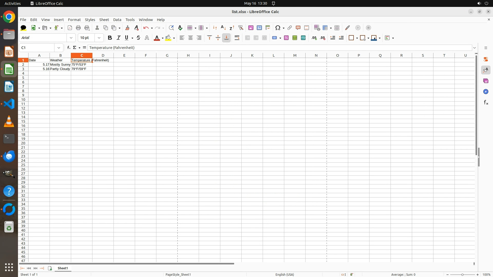The height and width of the screenshot is (277, 493).
Task: Click the Insert Special Character omega icon
Action: (x=278, y=28)
